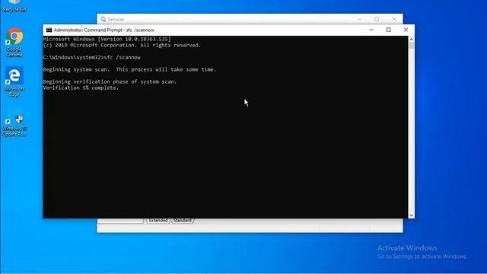Viewport: 487px width, 274px height.
Task: Click the '(c) 2019 Microsoft Corporation' line
Action: (122, 46)
